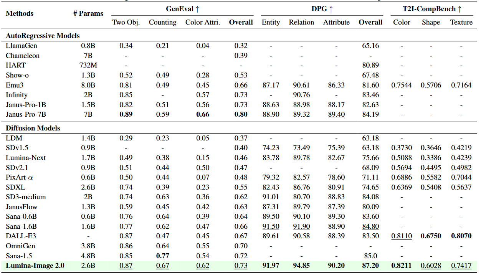Click the DPG group header
481x274 pixels.
tap(322, 8)
